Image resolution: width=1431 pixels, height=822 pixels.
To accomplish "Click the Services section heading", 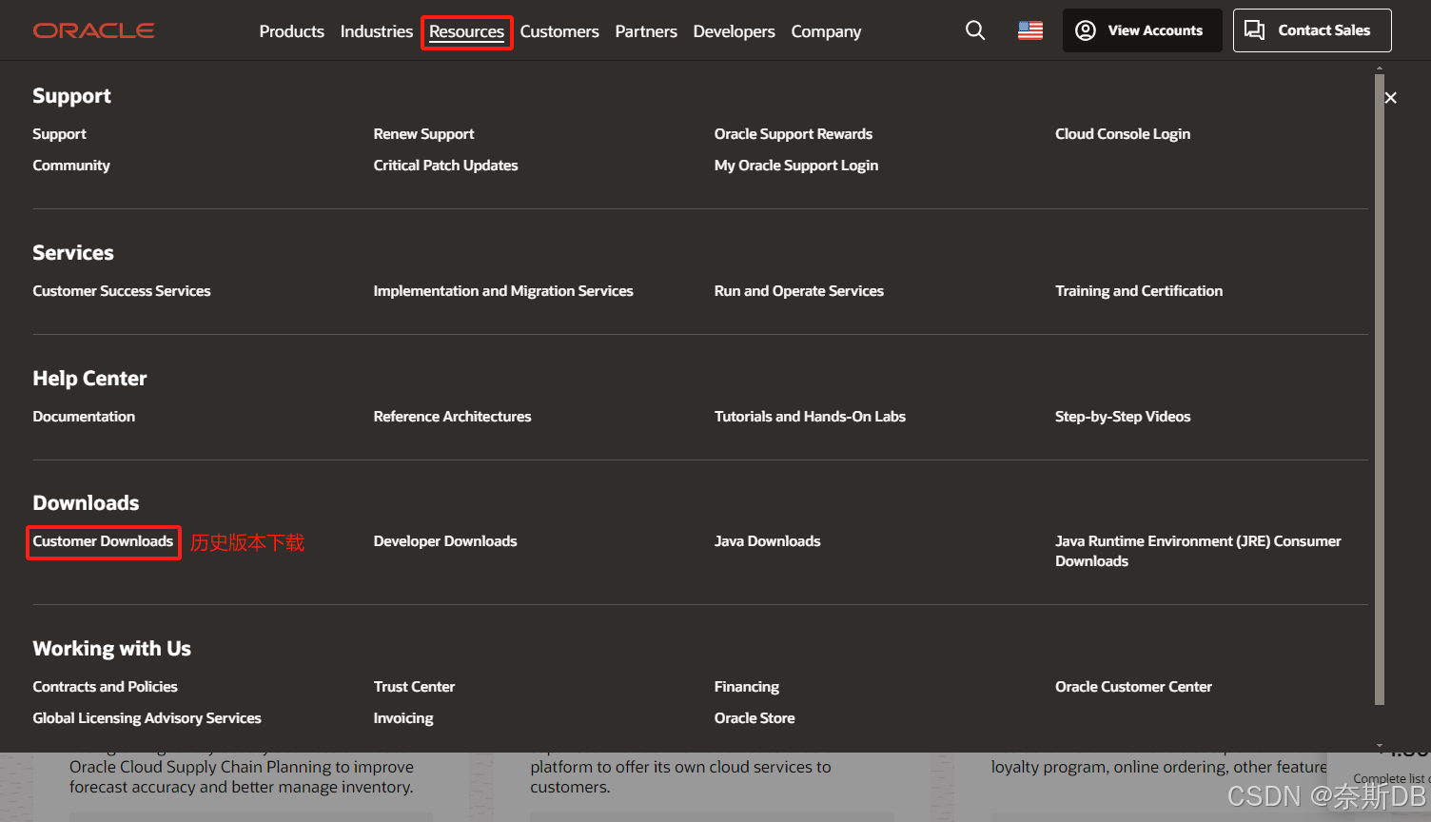I will click(x=73, y=253).
